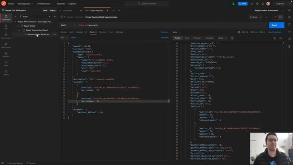This screenshot has width=293, height=165.
Task: Collapse the Wallet Transaction Object folder
Action: pos(19,30)
